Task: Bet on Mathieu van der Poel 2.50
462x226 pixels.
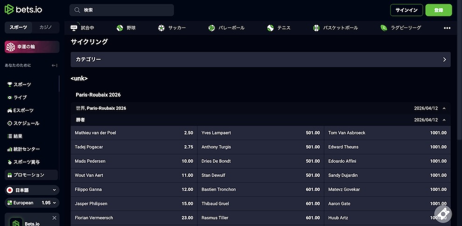Action: click(x=134, y=133)
